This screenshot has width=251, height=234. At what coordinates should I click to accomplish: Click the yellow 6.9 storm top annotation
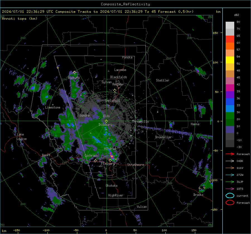pos(202,188)
